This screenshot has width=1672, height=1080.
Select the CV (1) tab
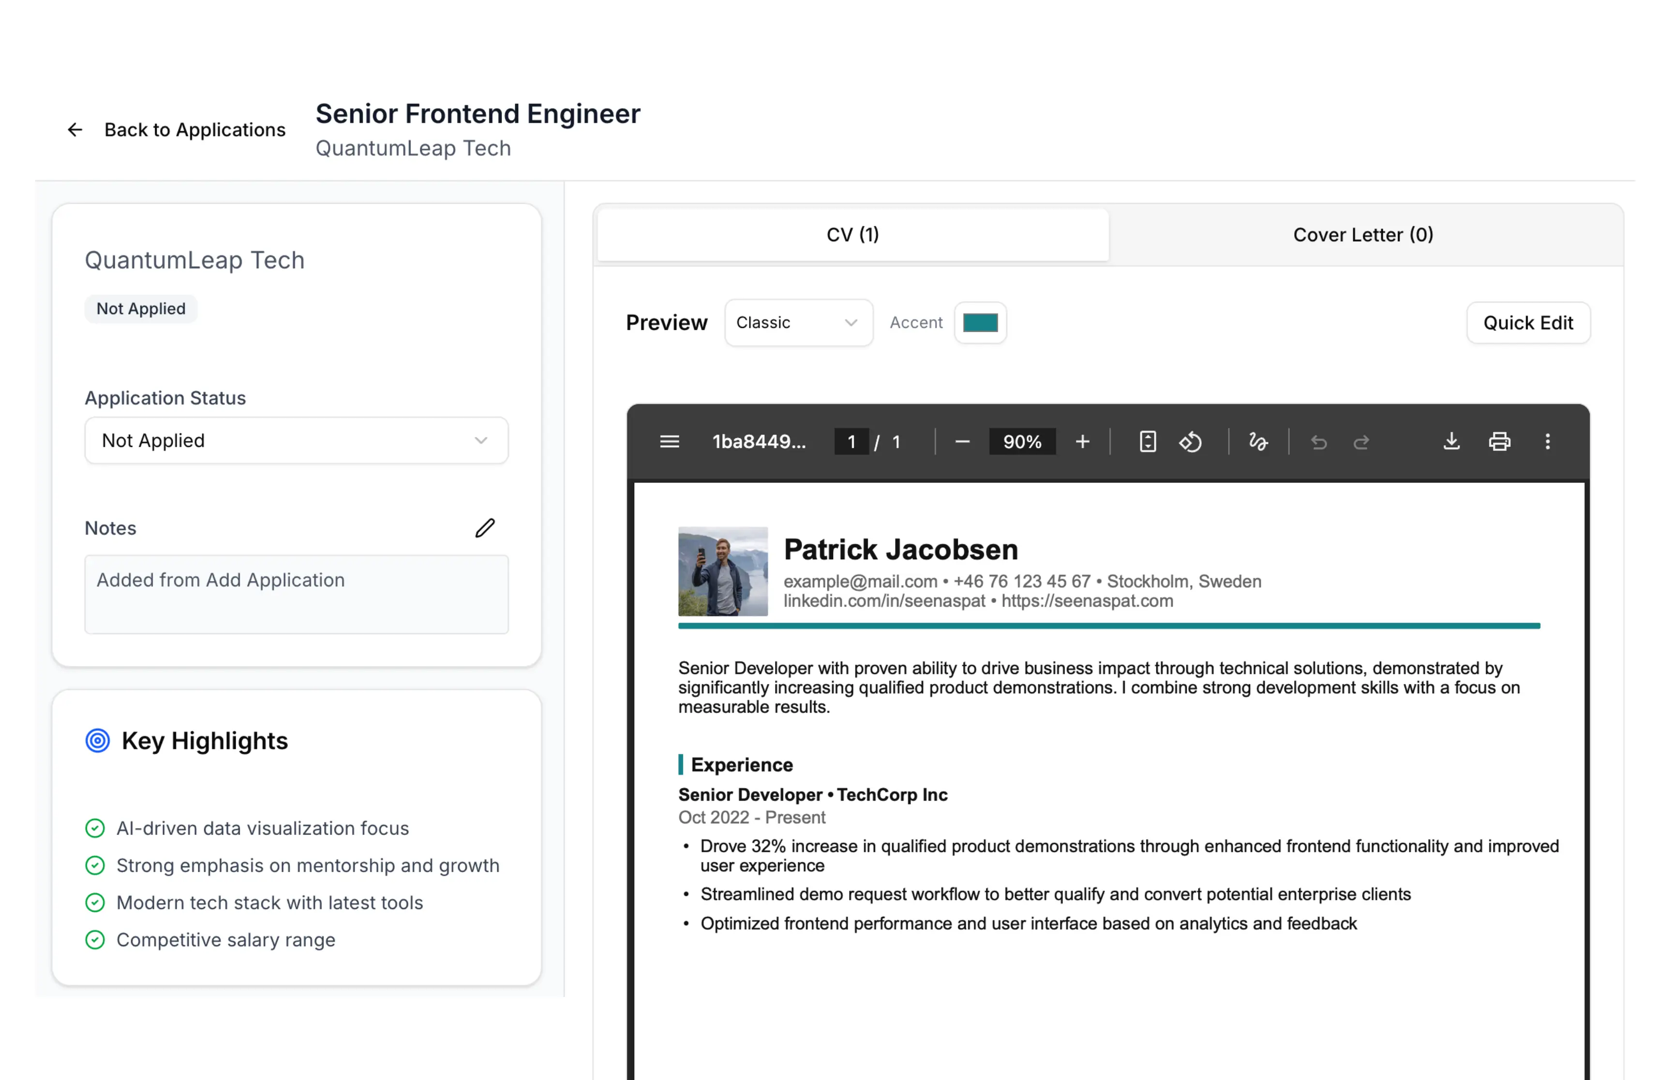(x=852, y=235)
